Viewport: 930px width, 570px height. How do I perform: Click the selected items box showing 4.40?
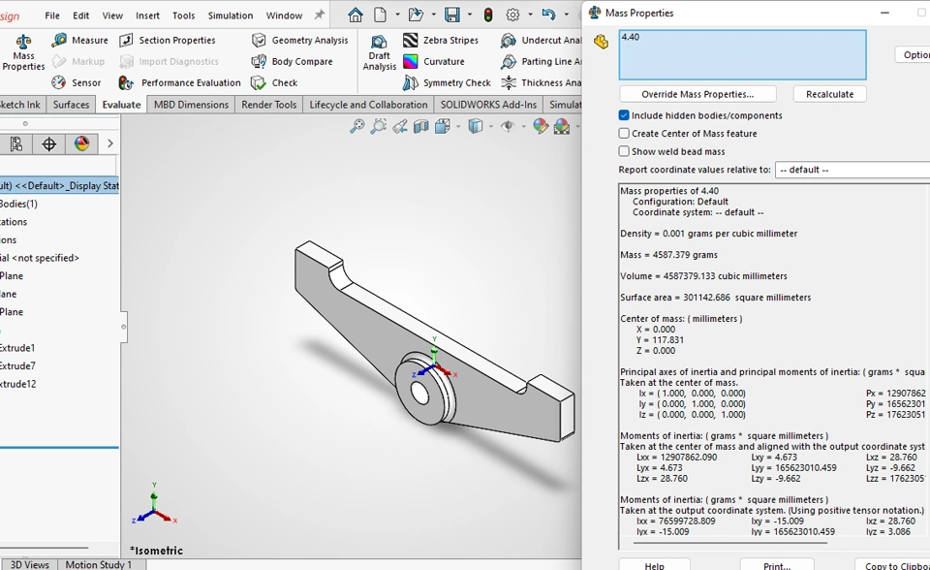click(743, 54)
